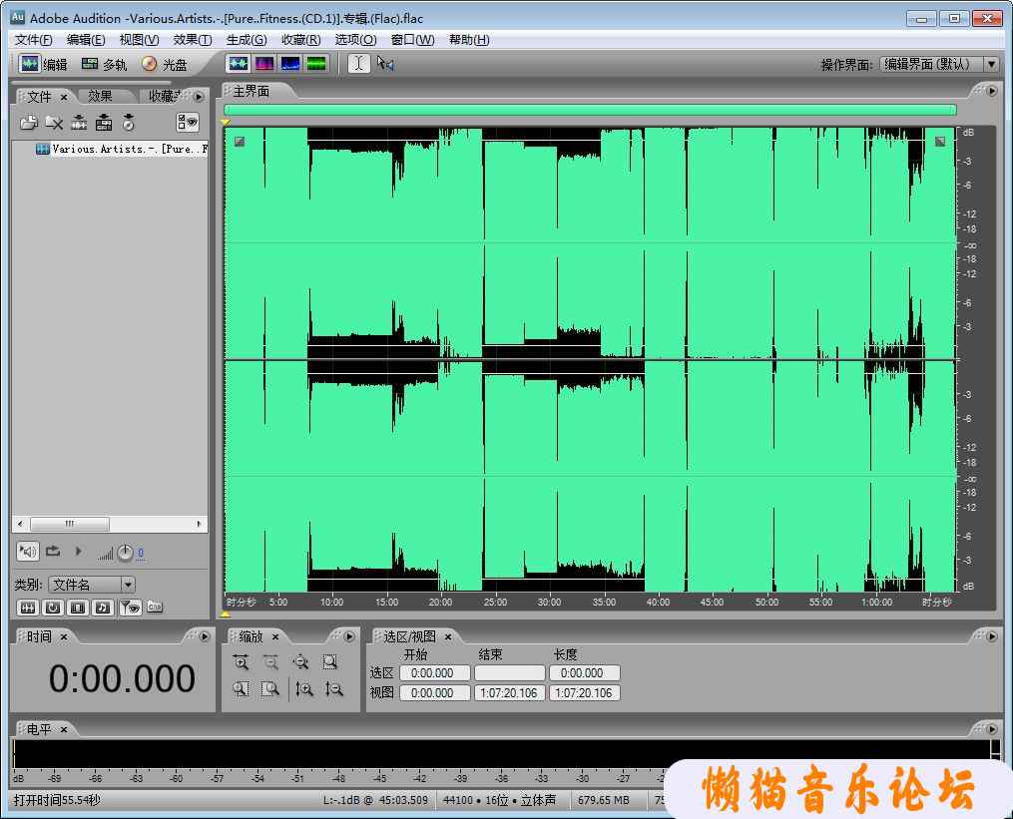
Task: Open the files panel options arrow menu
Action: tap(199, 96)
